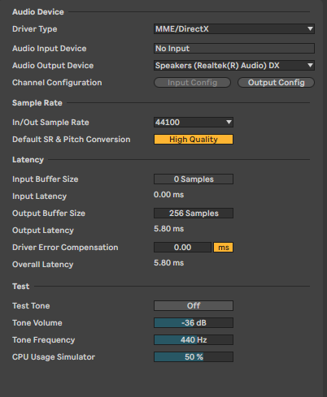The width and height of the screenshot is (327, 397).
Task: Click the No Input device field
Action: coord(234,49)
